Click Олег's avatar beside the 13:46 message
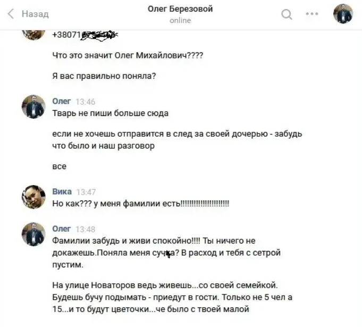 pos(33,106)
